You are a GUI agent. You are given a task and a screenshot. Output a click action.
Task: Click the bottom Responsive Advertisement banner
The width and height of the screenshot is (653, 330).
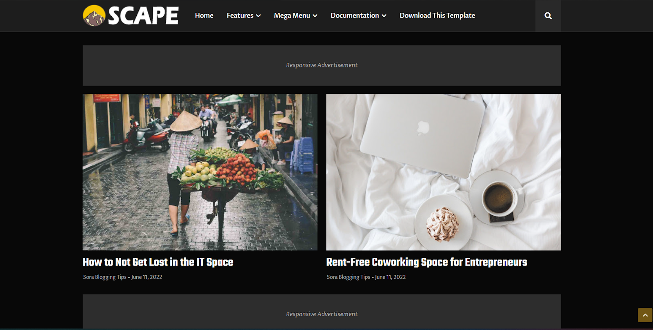(322, 312)
